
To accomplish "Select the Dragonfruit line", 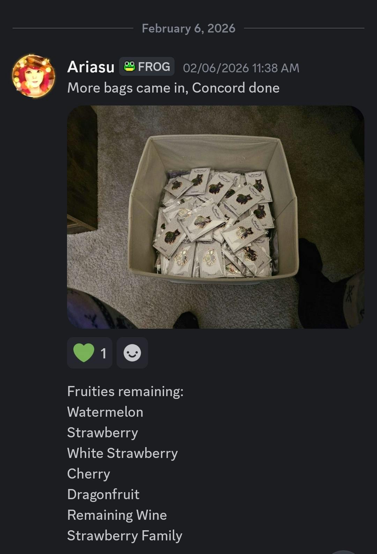I will click(x=103, y=494).
